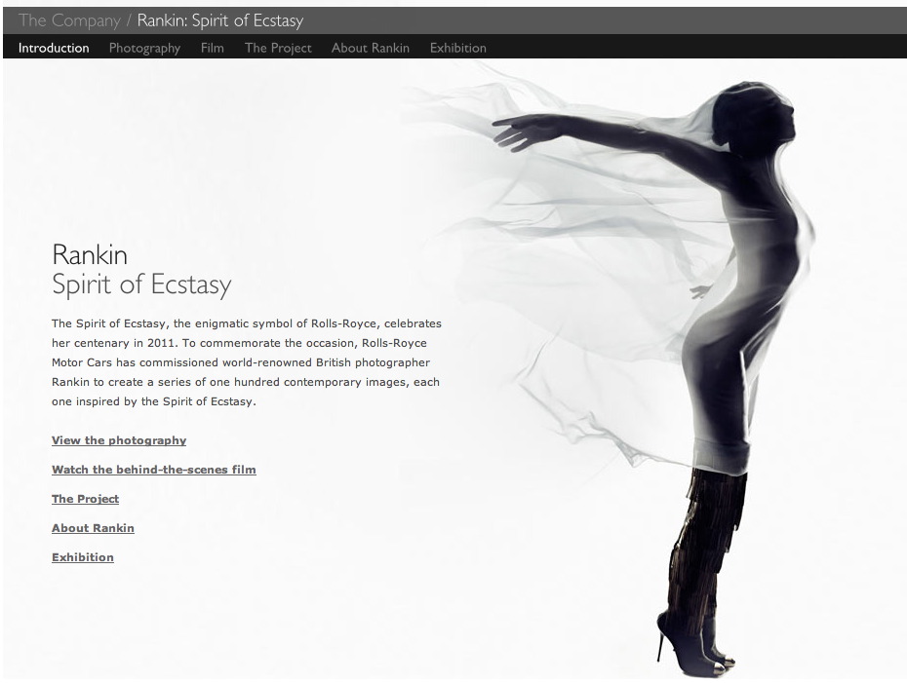
Task: Click the paragraph beginning 'The Spirit of Ecstasy, the enigmatic'
Action: [247, 362]
